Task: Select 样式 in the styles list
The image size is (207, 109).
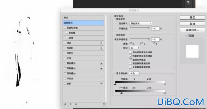Action: point(83,18)
